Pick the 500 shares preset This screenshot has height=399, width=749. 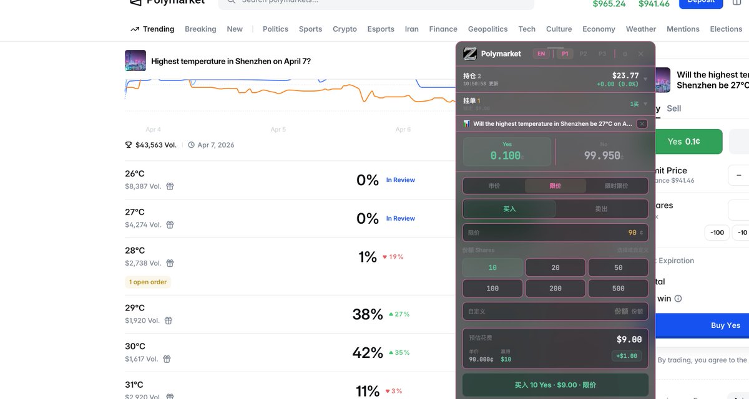[618, 289]
